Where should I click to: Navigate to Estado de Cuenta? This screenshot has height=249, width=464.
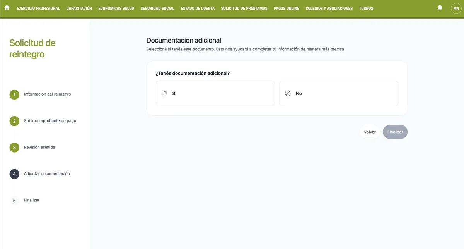pyautogui.click(x=198, y=8)
